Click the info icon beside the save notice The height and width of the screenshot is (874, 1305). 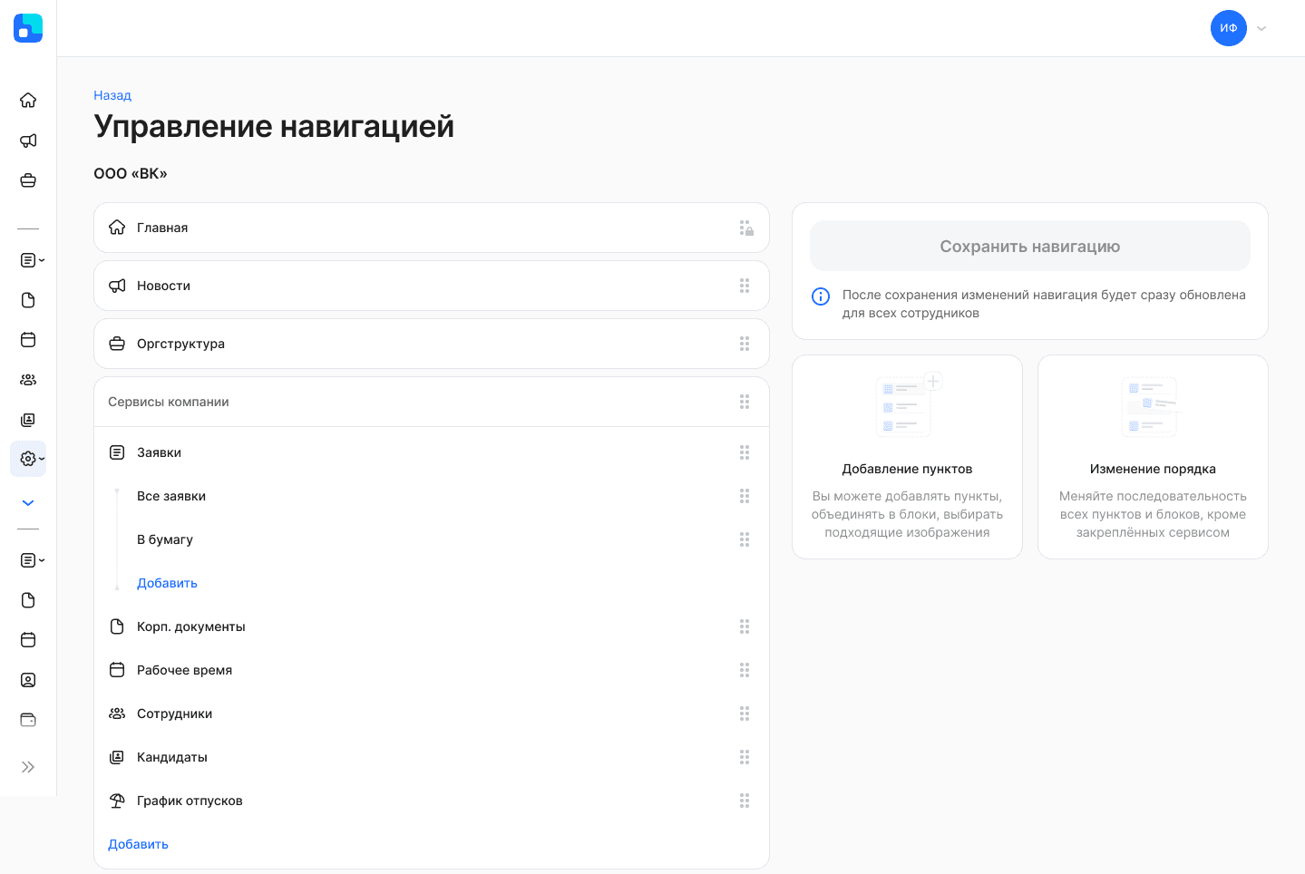821,296
